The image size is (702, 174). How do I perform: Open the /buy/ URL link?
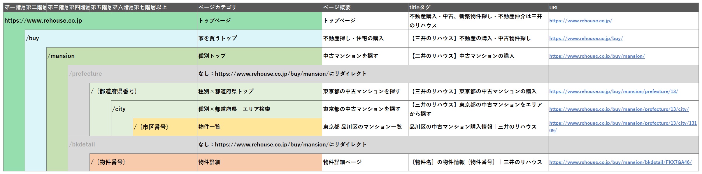(586, 39)
